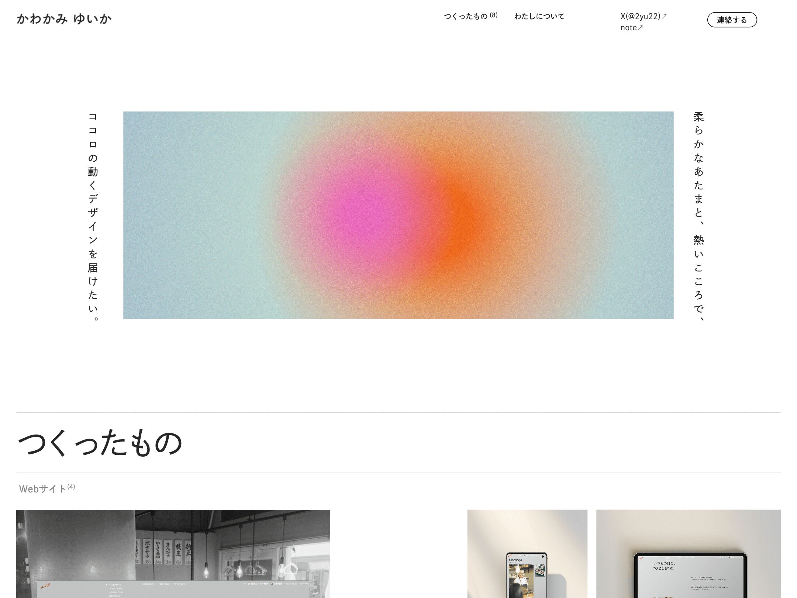Click the (4) count beside Webサイト
Screen dimensions: 797x598
71,487
